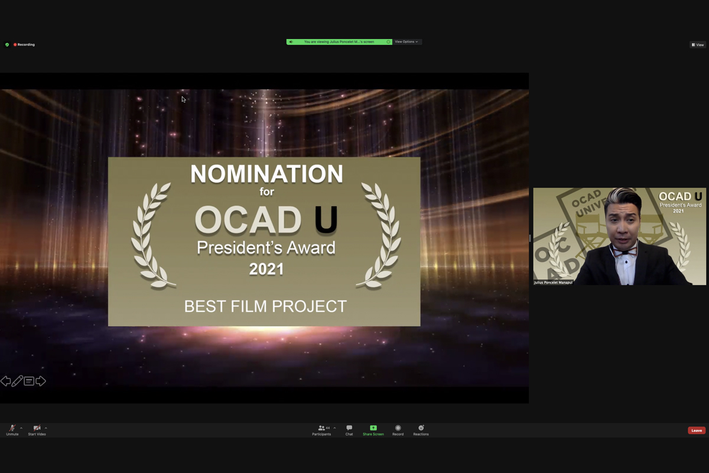Screen dimensions: 709x473
Task: Click the 'Julius Poncelet Manapul' name label
Action: (x=553, y=283)
